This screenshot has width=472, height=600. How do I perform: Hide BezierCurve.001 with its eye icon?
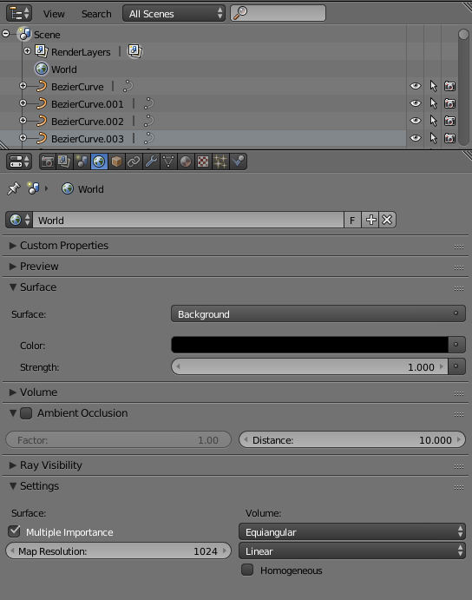pos(416,103)
